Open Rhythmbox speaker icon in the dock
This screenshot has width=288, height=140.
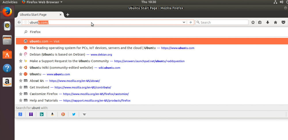7,26
